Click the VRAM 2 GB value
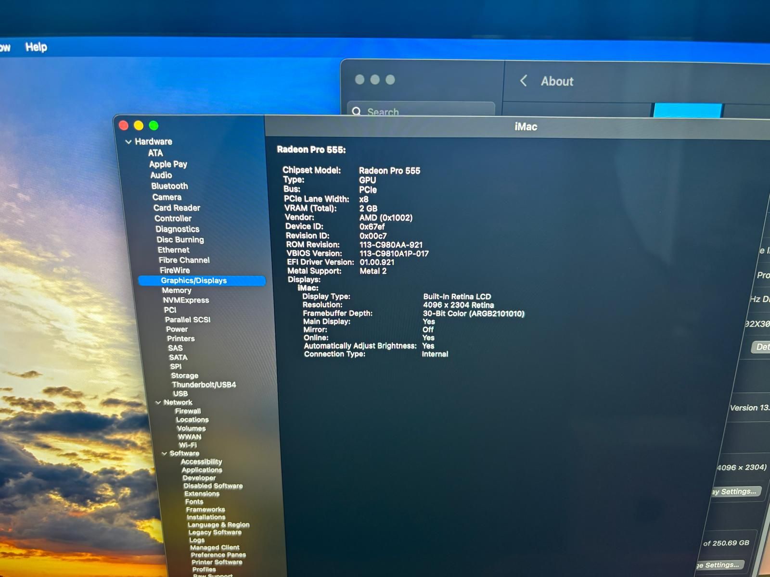Image resolution: width=770 pixels, height=577 pixels. 368,208
